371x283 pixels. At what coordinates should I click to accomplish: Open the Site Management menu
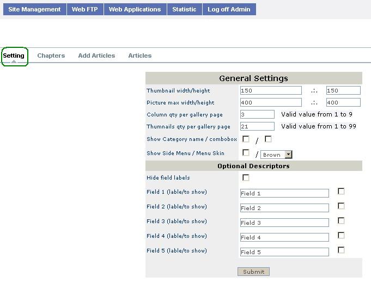pos(34,9)
